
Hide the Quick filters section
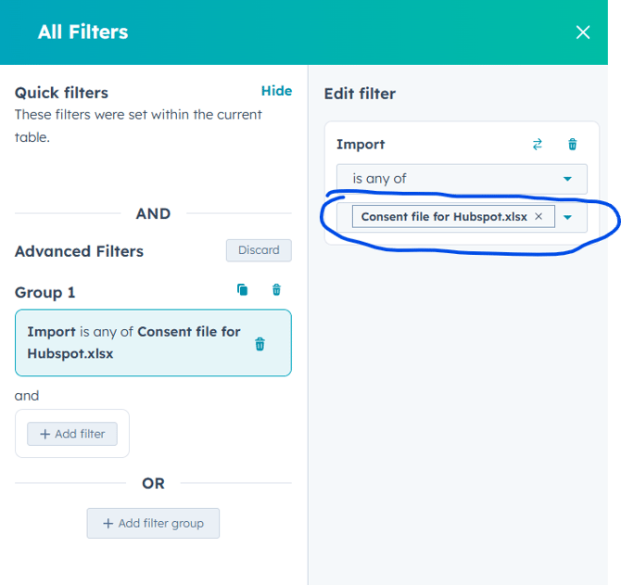[x=276, y=91]
